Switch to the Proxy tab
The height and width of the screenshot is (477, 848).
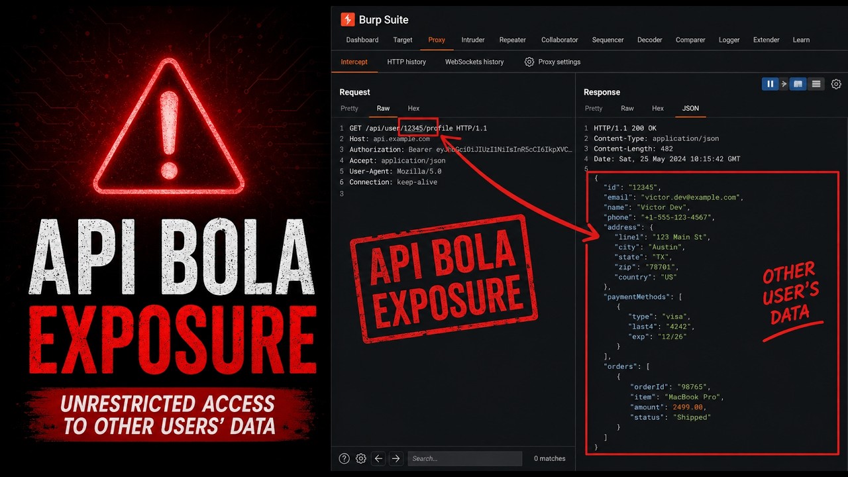[437, 40]
